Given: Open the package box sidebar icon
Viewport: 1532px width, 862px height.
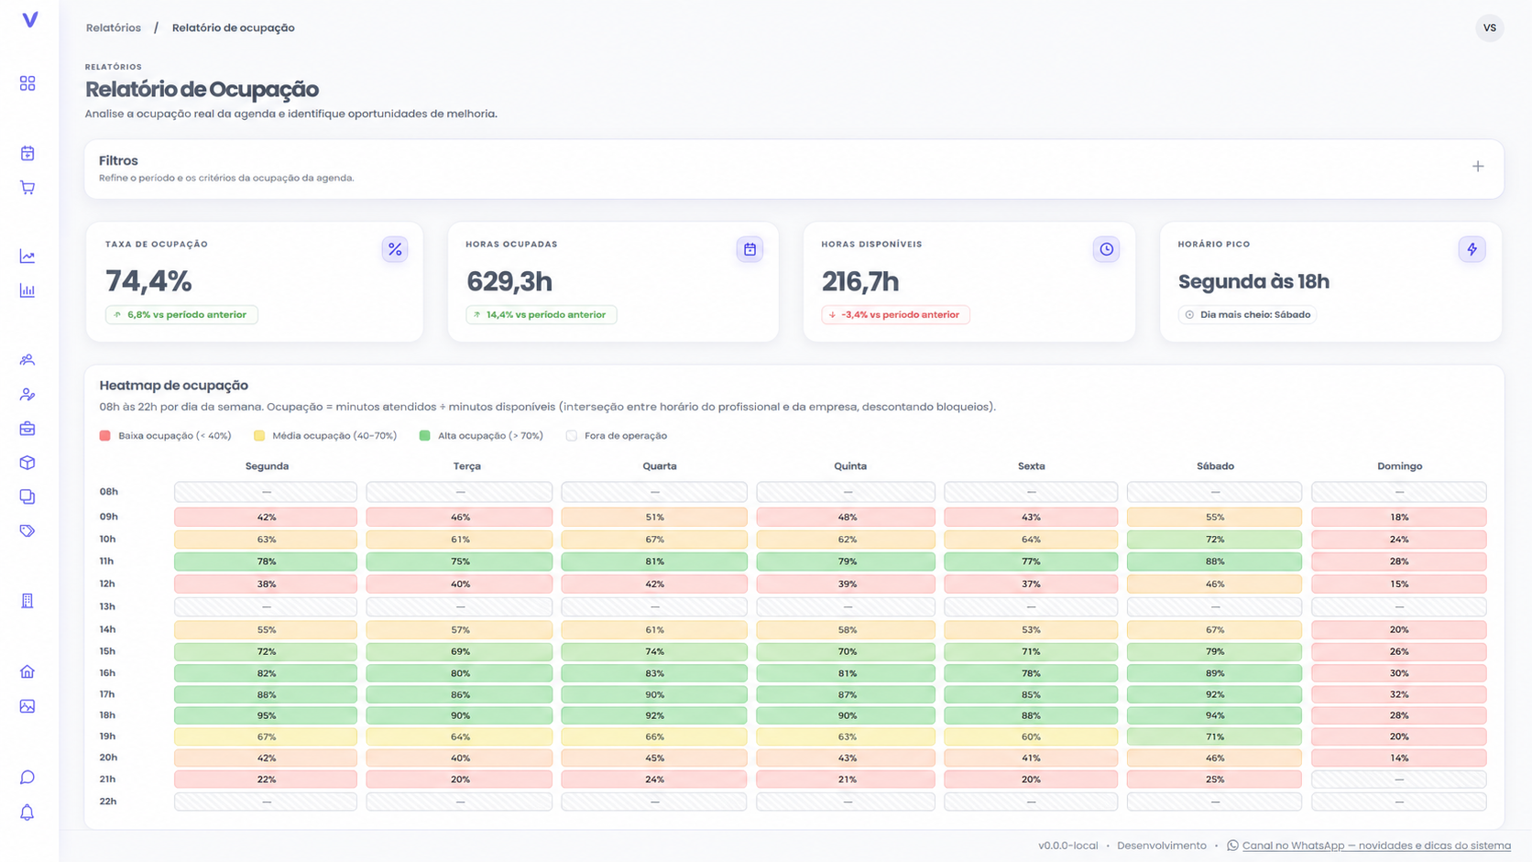Looking at the screenshot, I should [27, 463].
